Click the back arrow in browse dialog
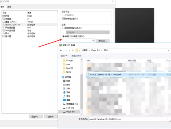The image size is (171, 129). pyautogui.click(x=61, y=50)
